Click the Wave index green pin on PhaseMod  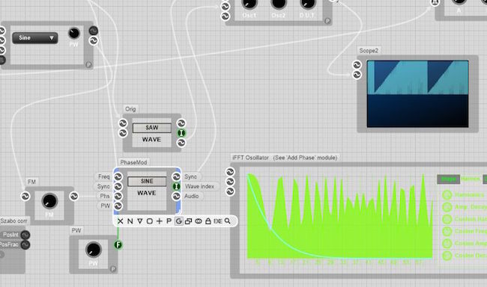point(176,186)
